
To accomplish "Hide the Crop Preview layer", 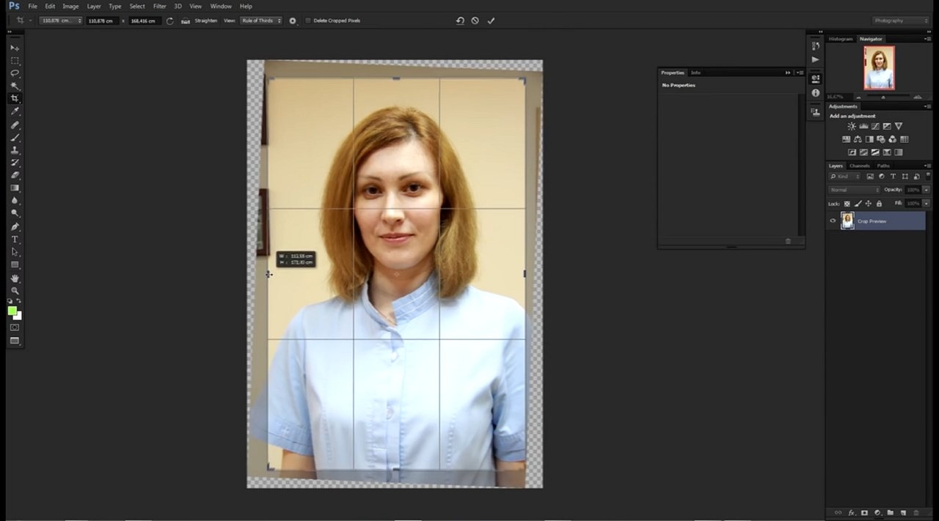I will 833,221.
